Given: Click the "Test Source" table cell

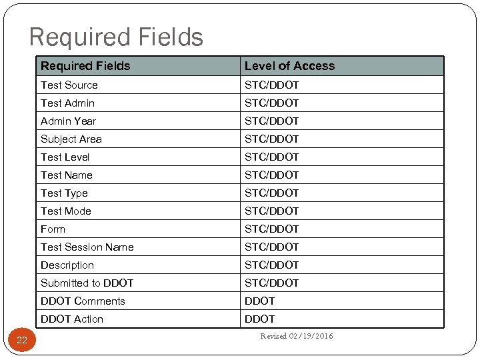Looking at the screenshot, I should coord(69,85).
